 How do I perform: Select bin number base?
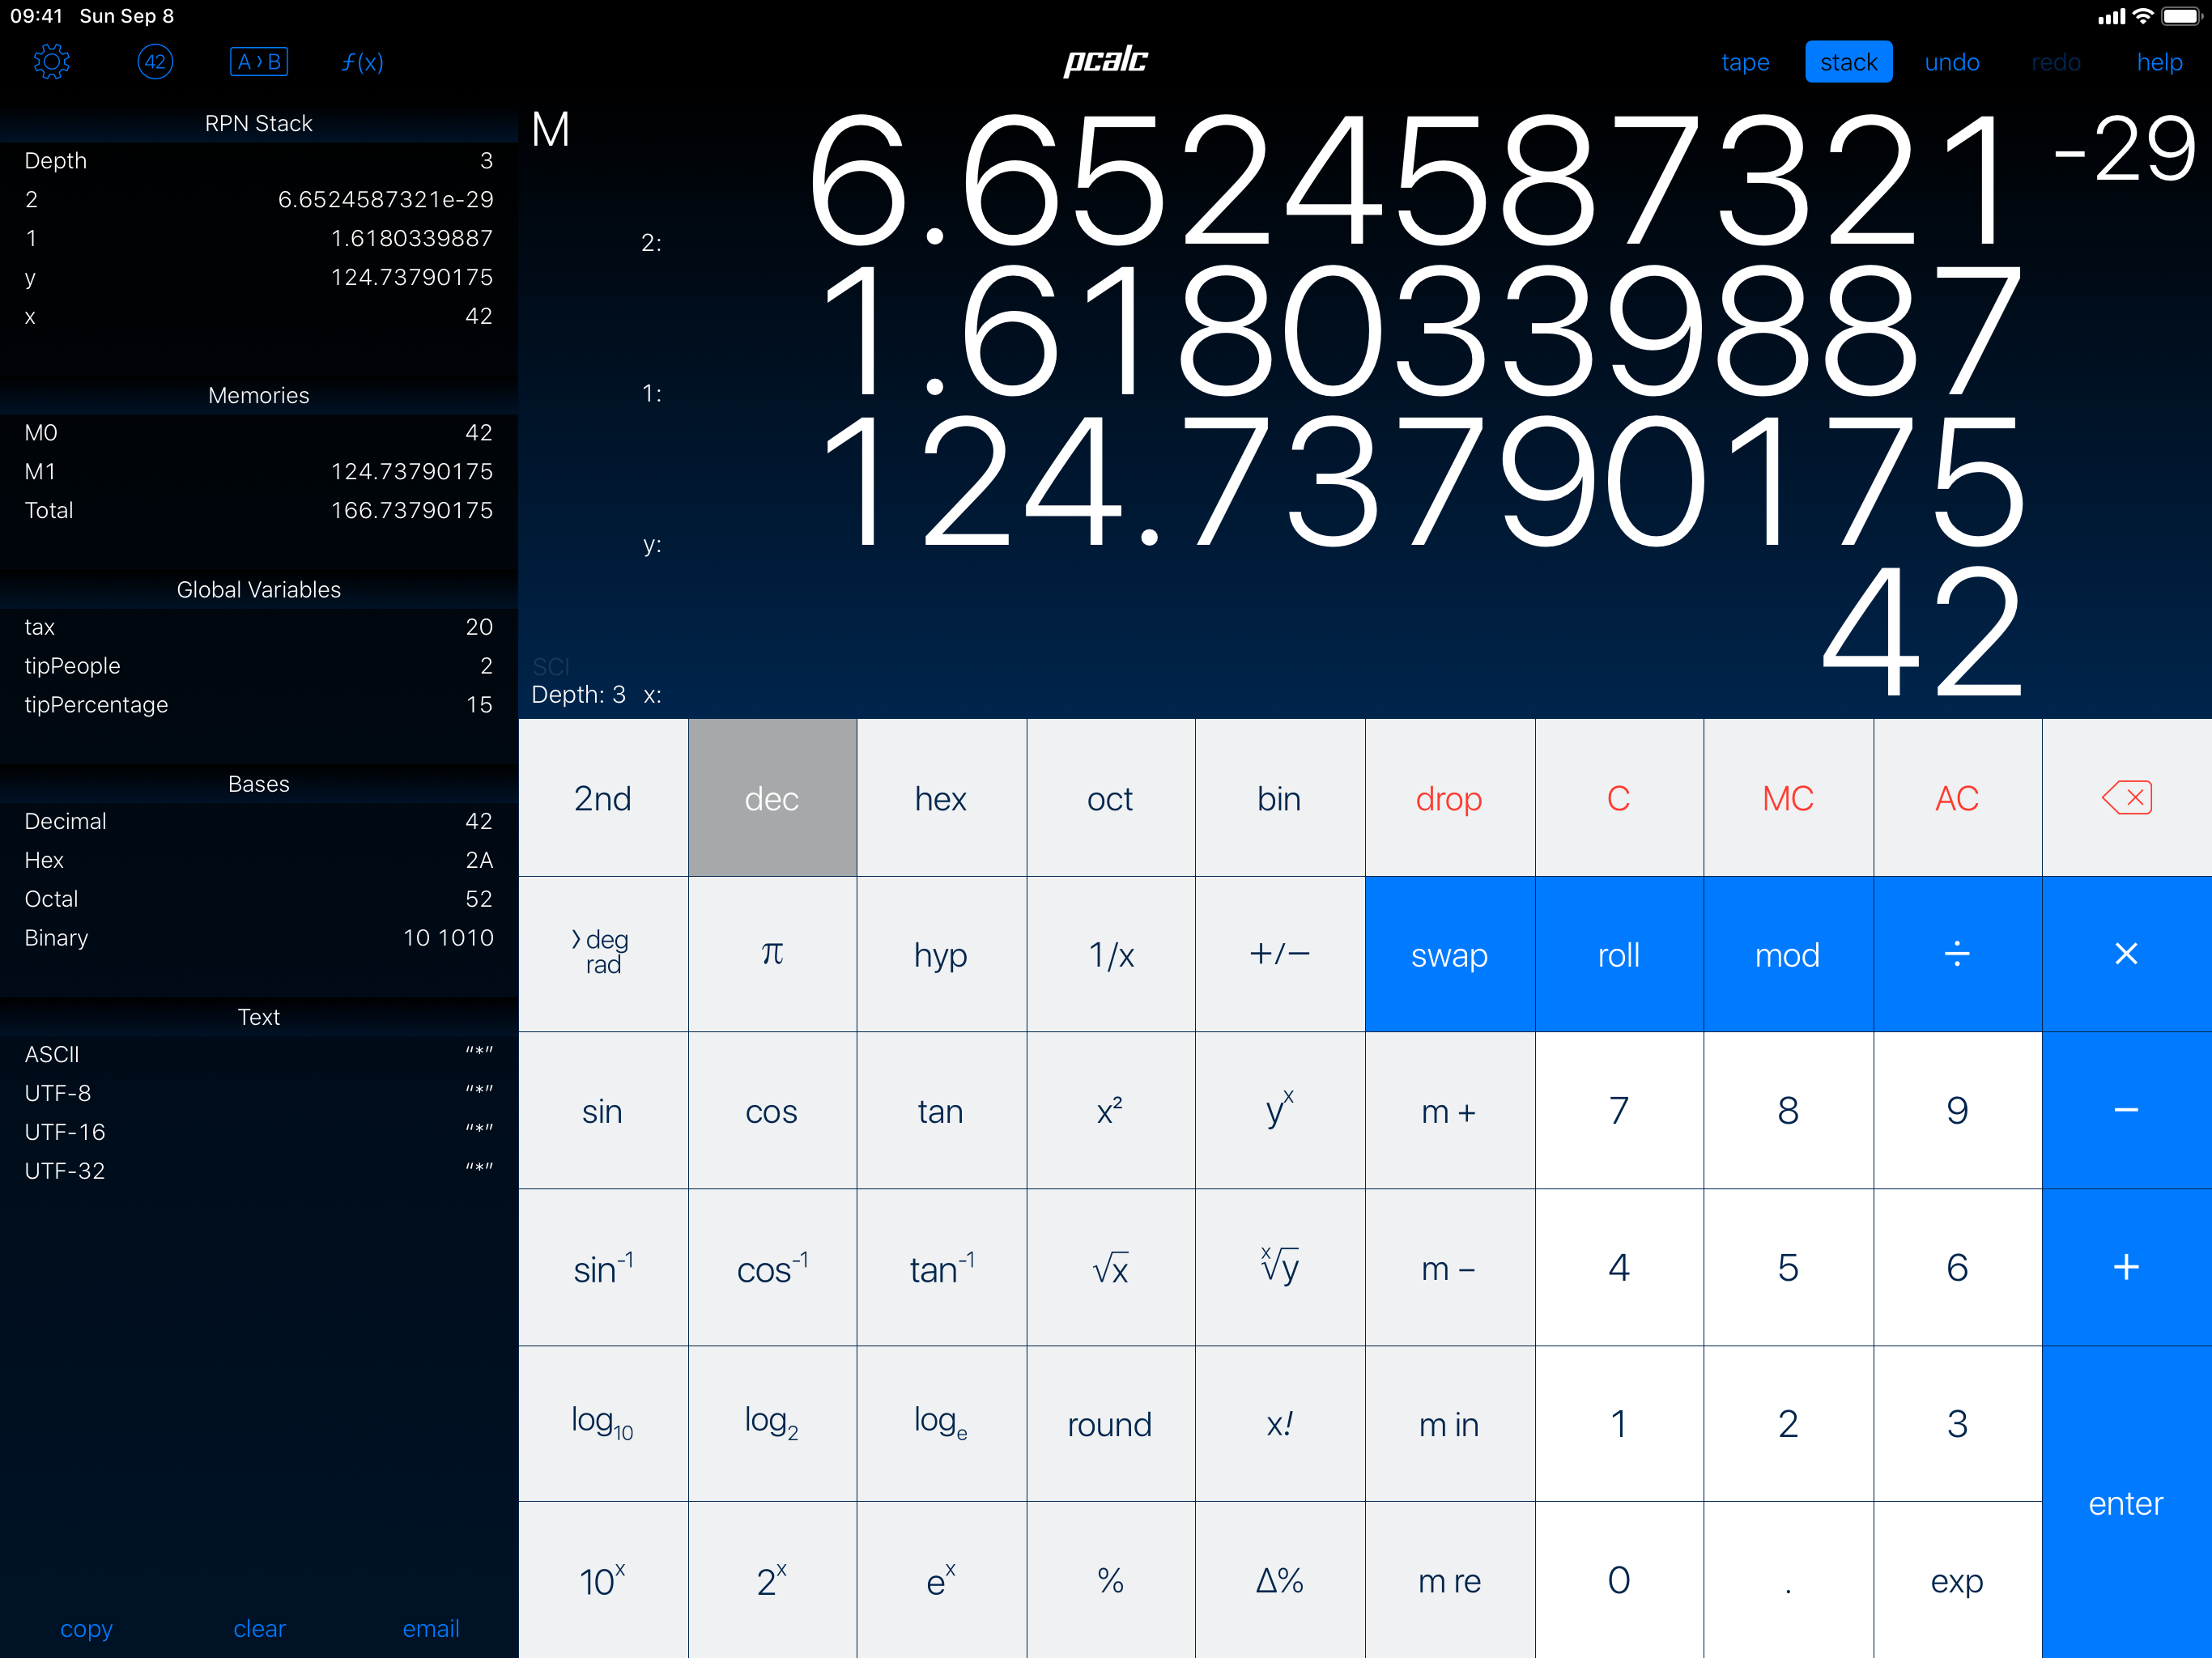coord(1278,798)
